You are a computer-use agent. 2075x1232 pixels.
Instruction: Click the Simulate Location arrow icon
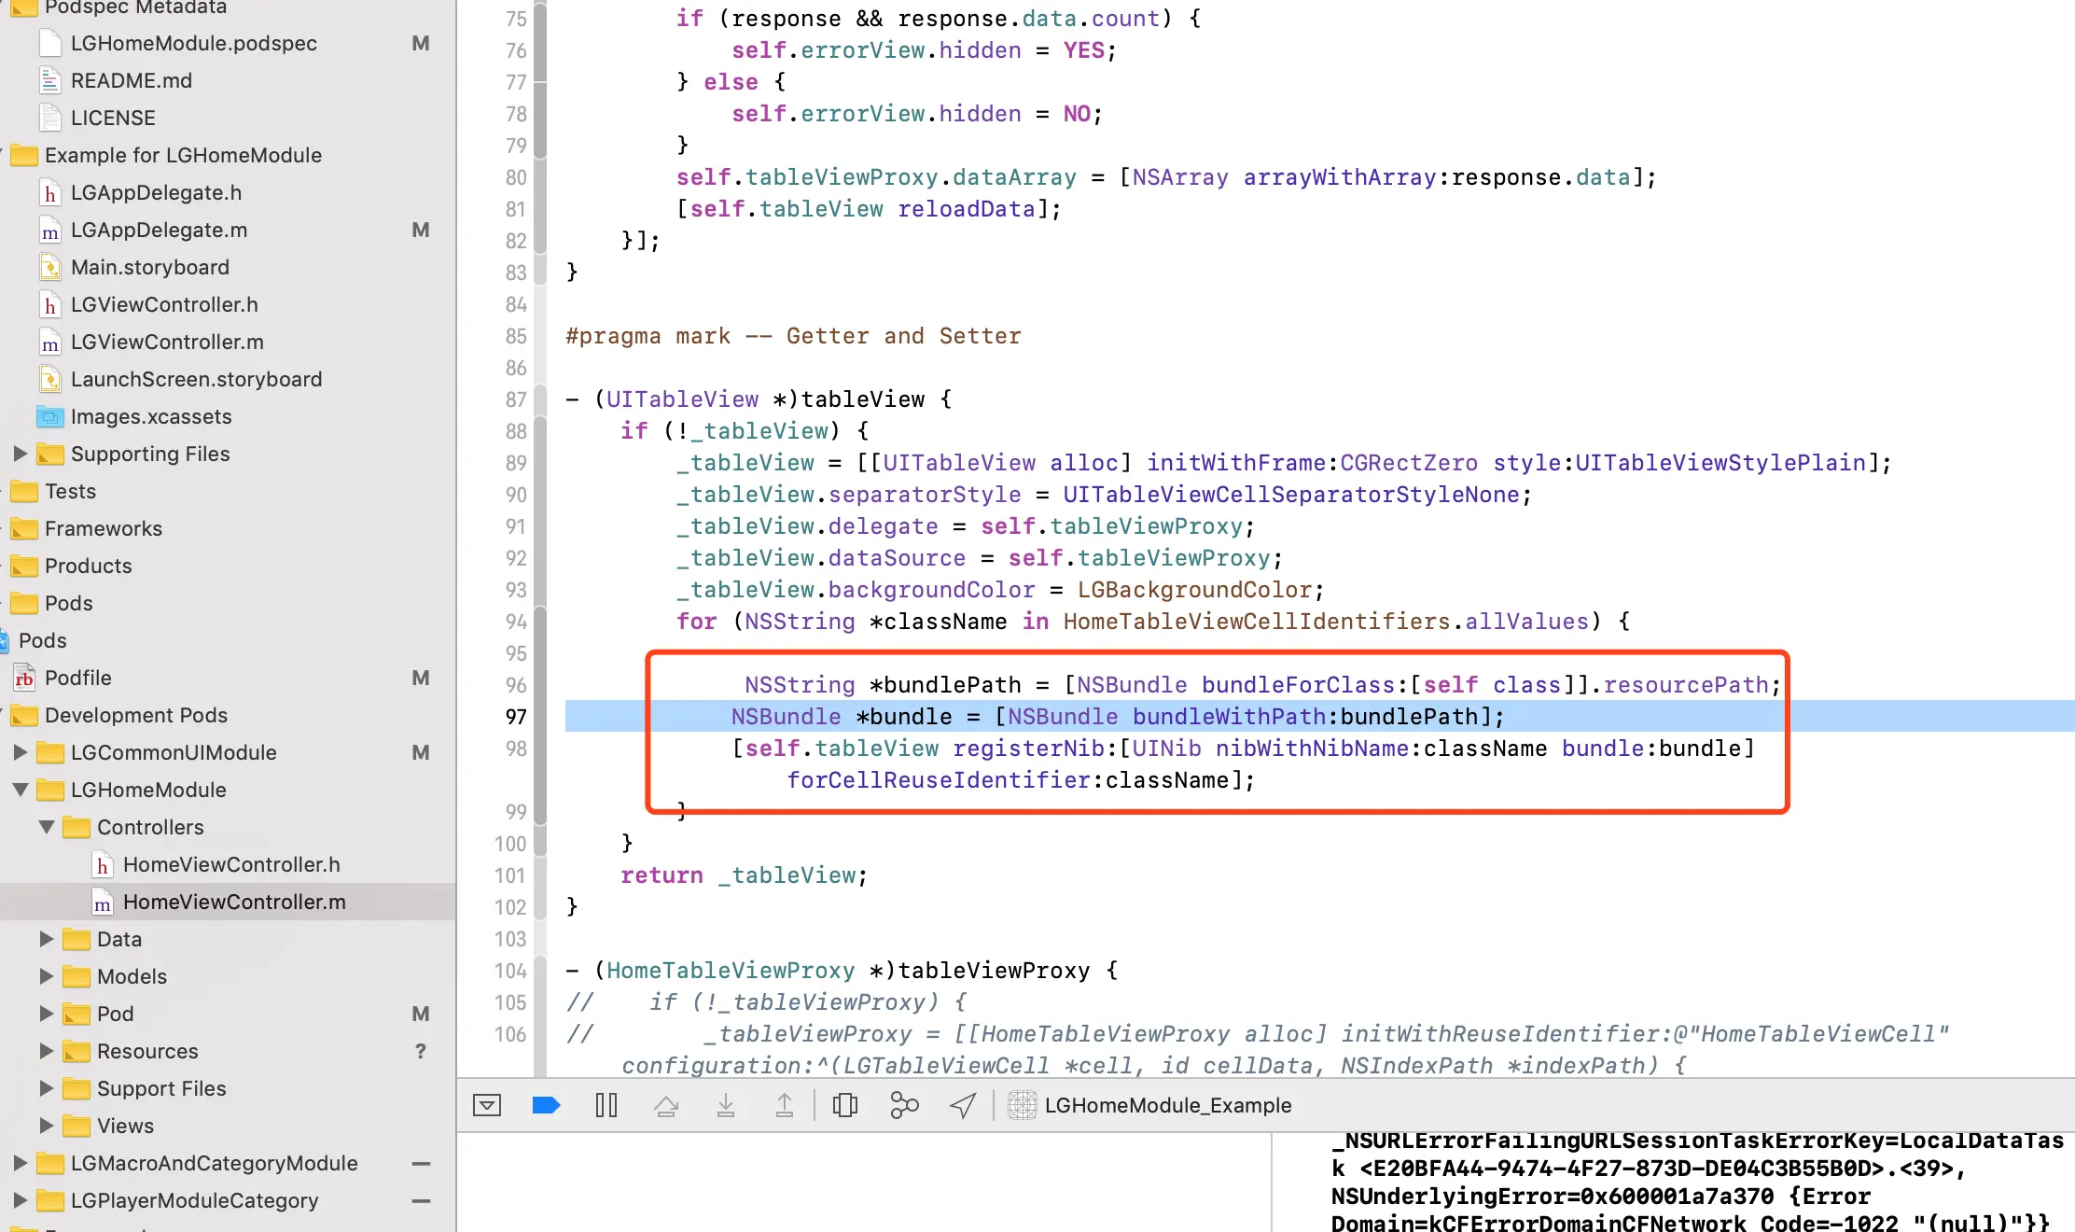(963, 1106)
